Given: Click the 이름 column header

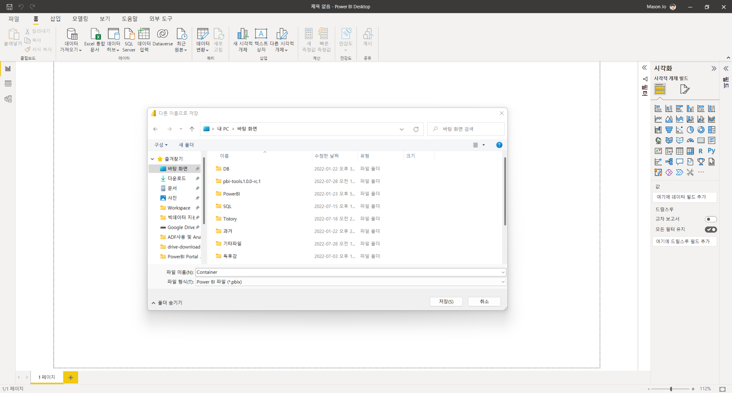Looking at the screenshot, I should (224, 156).
